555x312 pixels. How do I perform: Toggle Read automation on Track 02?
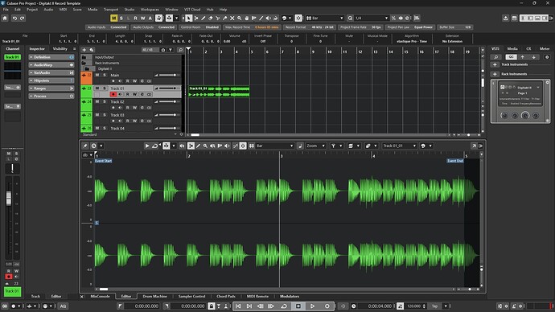(x=127, y=108)
